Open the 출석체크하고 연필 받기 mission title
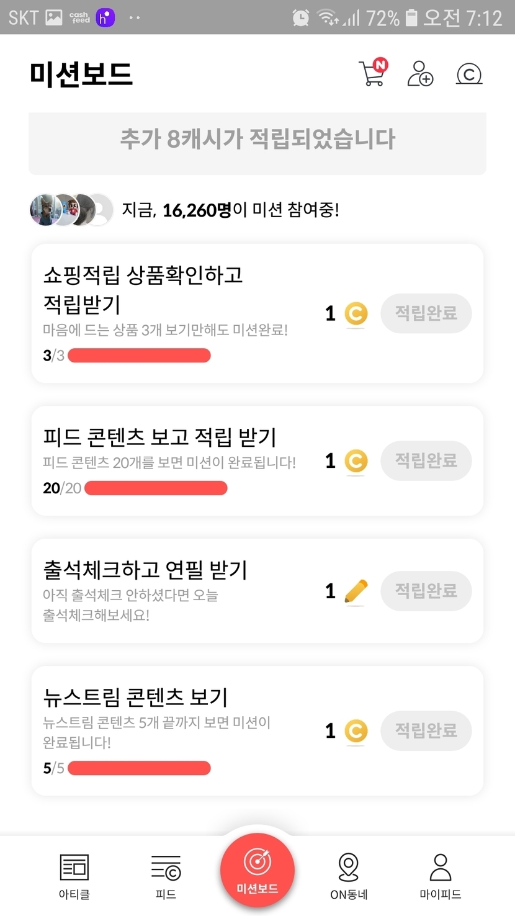 (145, 569)
